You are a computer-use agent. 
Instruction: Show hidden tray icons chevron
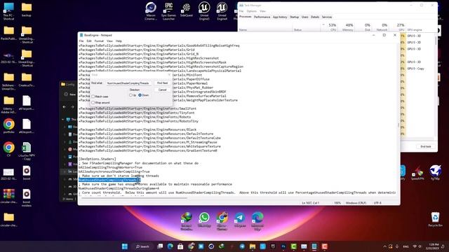click(384, 246)
